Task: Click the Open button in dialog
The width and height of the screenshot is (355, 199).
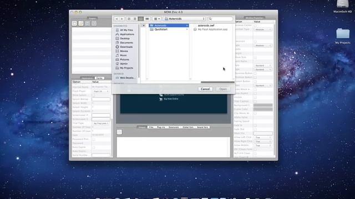Action: click(x=223, y=89)
